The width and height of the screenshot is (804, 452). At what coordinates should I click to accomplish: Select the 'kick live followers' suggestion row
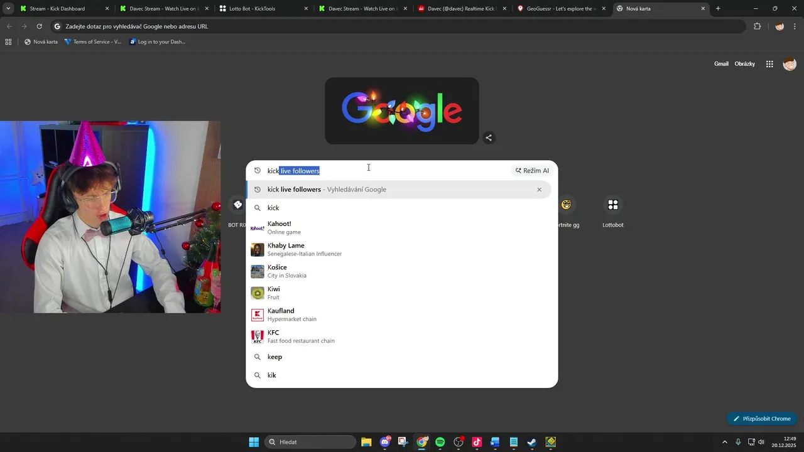(x=399, y=190)
